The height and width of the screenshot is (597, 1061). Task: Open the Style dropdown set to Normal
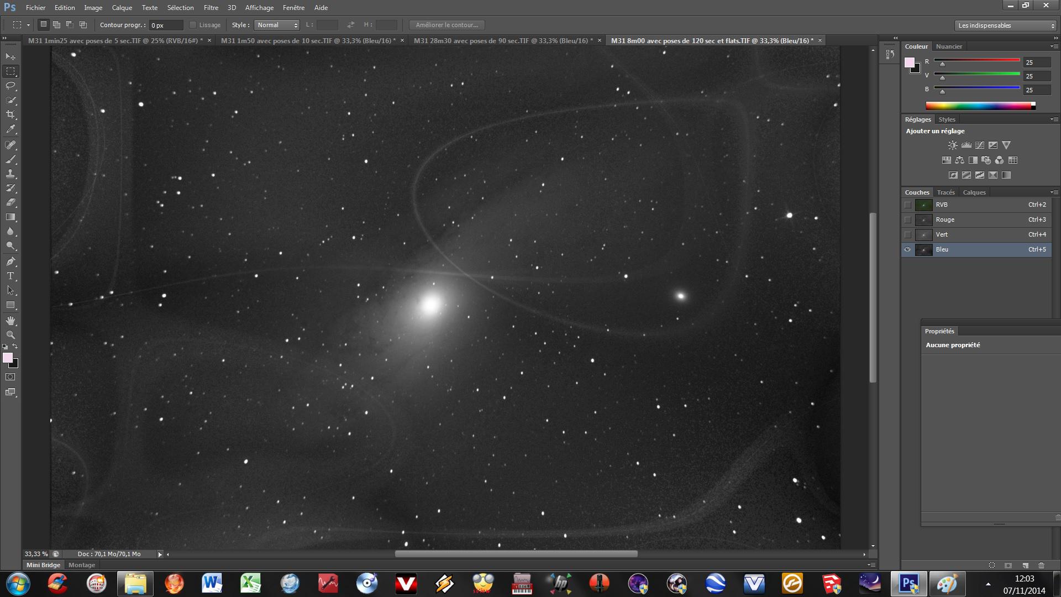[x=277, y=25]
